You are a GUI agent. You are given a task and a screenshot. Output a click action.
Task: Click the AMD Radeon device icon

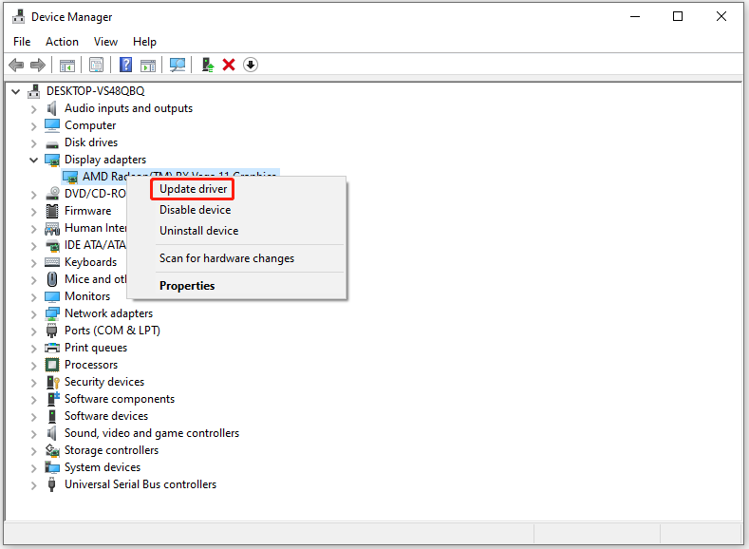tap(70, 177)
